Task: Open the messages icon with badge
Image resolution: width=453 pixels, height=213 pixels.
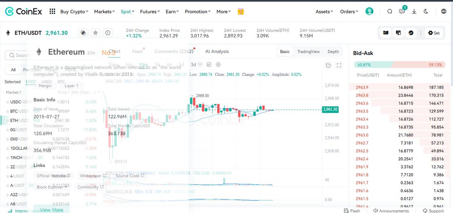Action: point(402,11)
